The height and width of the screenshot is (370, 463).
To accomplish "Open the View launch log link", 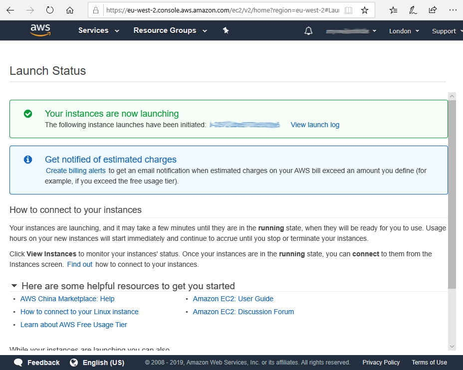I will coord(315,125).
